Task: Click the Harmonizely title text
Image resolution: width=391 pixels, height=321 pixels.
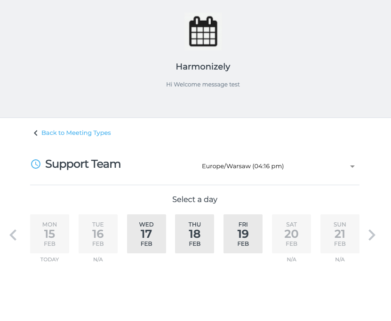Action: (x=203, y=67)
